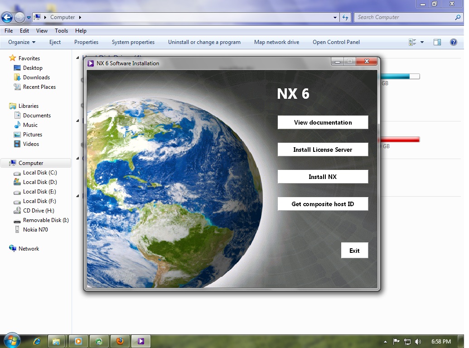Image resolution: width=469 pixels, height=348 pixels.
Task: Open Recent Places
Action: 39,87
